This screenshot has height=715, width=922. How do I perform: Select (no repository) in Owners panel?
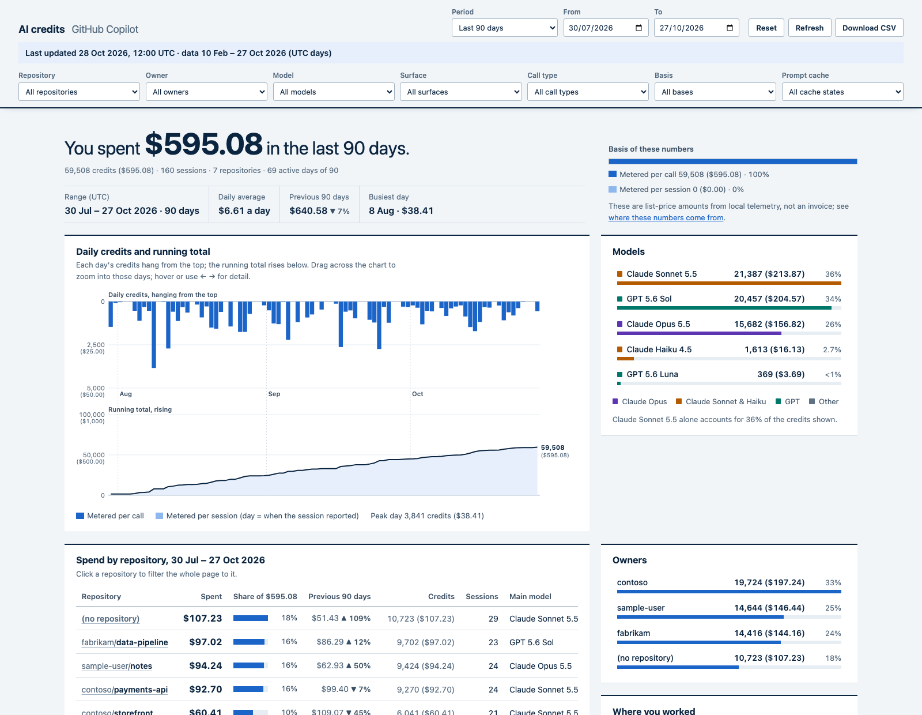(729, 660)
